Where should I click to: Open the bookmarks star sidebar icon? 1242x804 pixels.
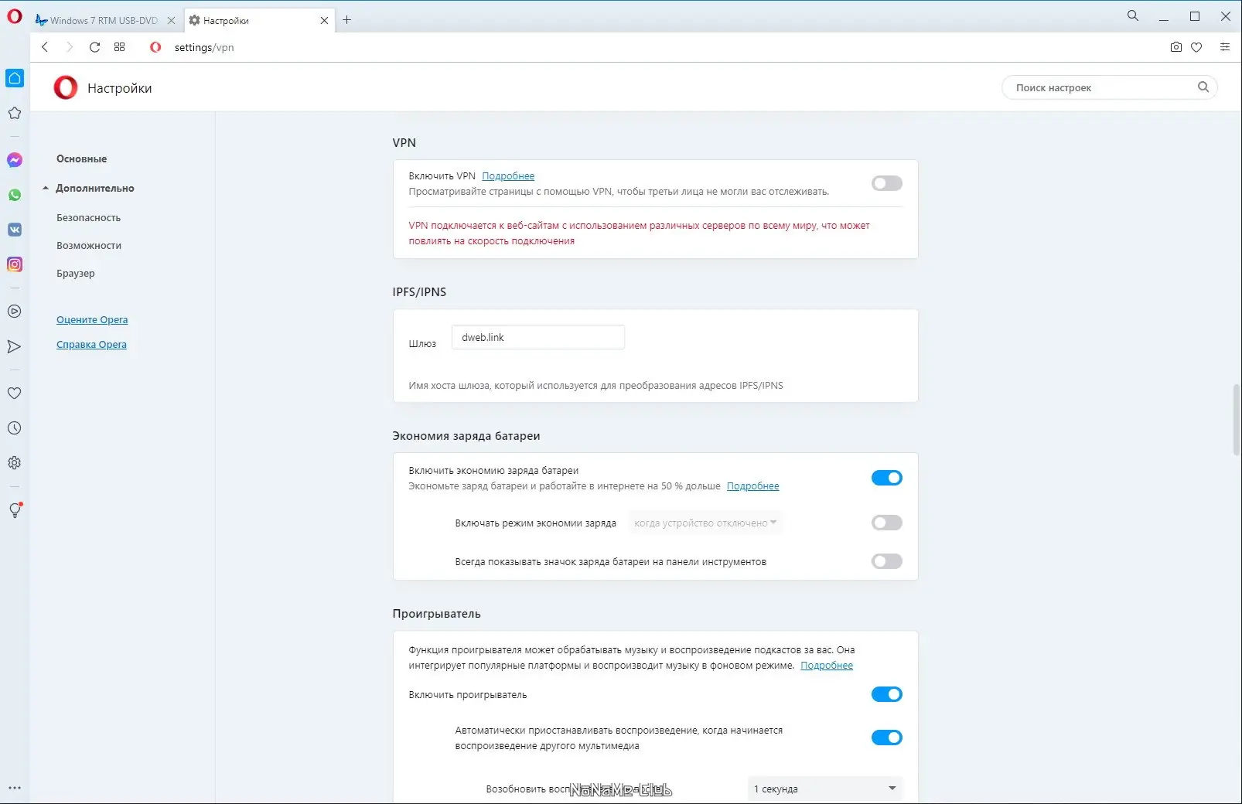coord(15,113)
